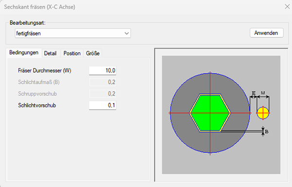Click the Fräser Durchmesser (W) label

click(44, 71)
